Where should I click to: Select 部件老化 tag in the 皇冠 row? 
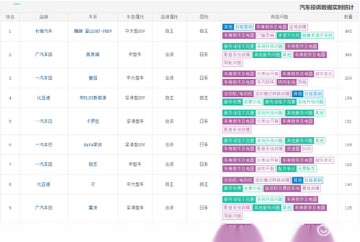coord(324,74)
